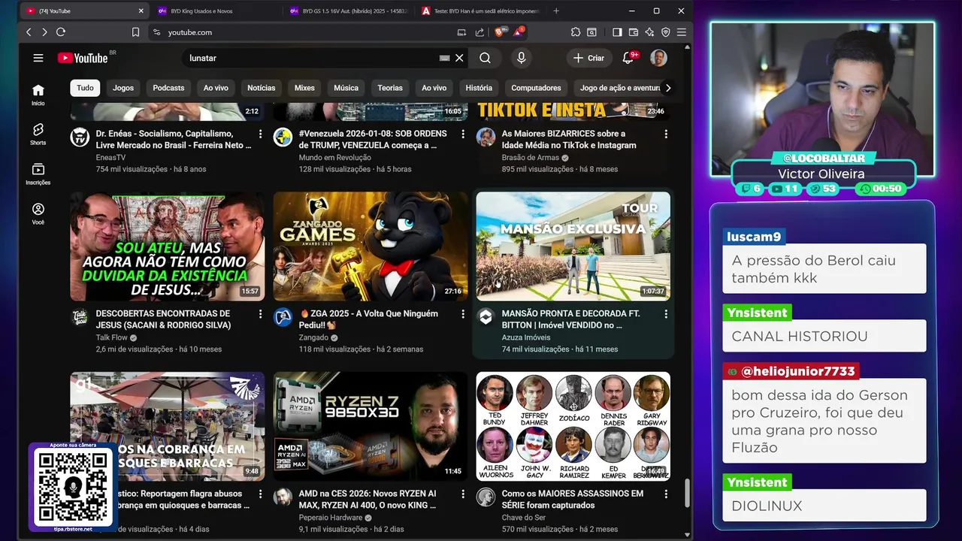Open the account avatar menu
The width and height of the screenshot is (962, 541).
click(658, 58)
